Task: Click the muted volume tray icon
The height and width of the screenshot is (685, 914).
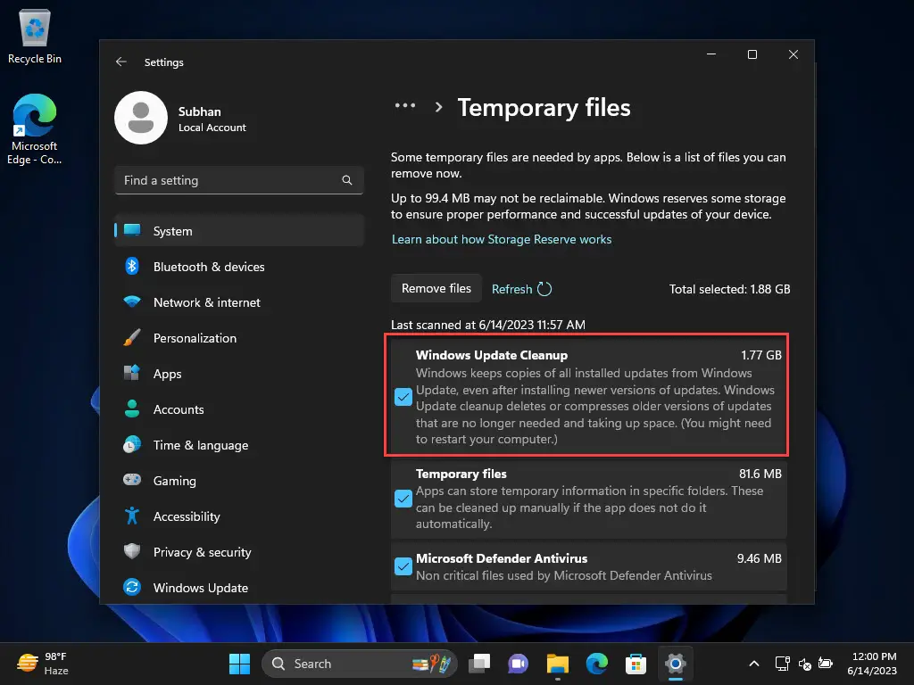Action: 805,664
